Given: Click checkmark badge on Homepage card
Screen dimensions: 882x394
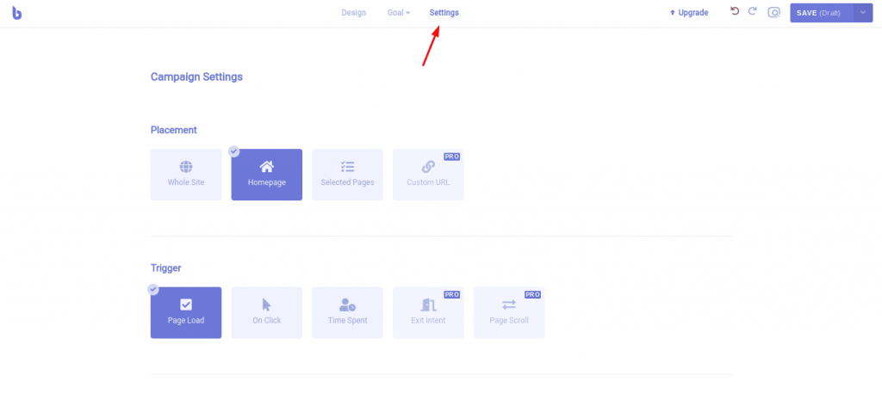Looking at the screenshot, I should pyautogui.click(x=234, y=151).
